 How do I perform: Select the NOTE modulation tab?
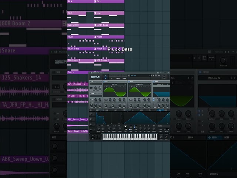pos(166,110)
